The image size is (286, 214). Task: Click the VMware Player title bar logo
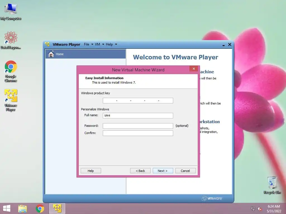tap(47, 44)
